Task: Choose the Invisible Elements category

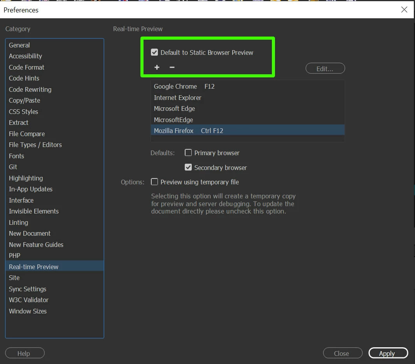Action: click(x=54, y=211)
